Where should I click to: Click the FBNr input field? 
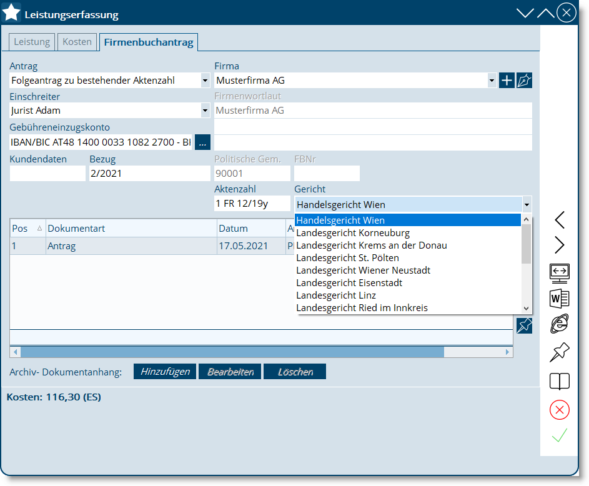tap(327, 174)
